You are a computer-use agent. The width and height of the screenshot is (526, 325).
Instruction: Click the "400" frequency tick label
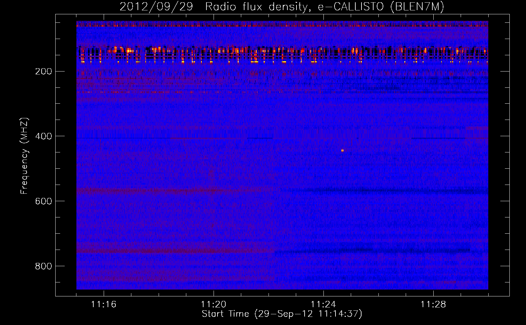click(x=44, y=136)
